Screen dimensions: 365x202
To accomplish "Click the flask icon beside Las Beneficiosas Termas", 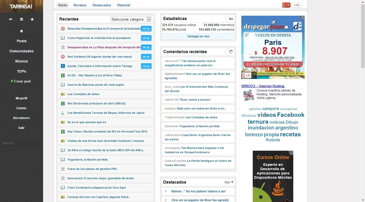I will coord(63,113).
